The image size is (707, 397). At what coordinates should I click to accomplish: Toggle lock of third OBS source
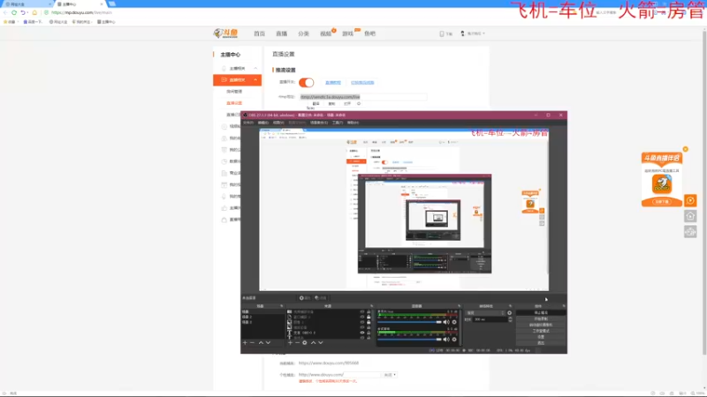(x=369, y=322)
